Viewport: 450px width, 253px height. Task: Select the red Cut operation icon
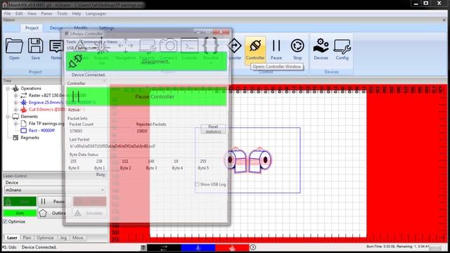click(x=23, y=110)
